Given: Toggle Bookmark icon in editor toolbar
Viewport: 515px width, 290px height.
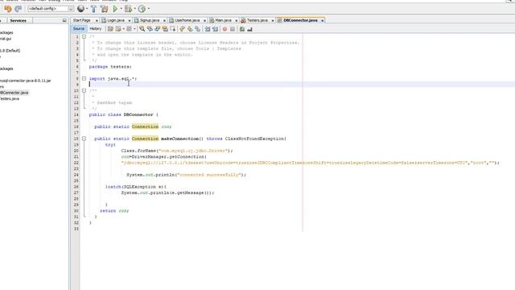Looking at the screenshot, I should 198,29.
